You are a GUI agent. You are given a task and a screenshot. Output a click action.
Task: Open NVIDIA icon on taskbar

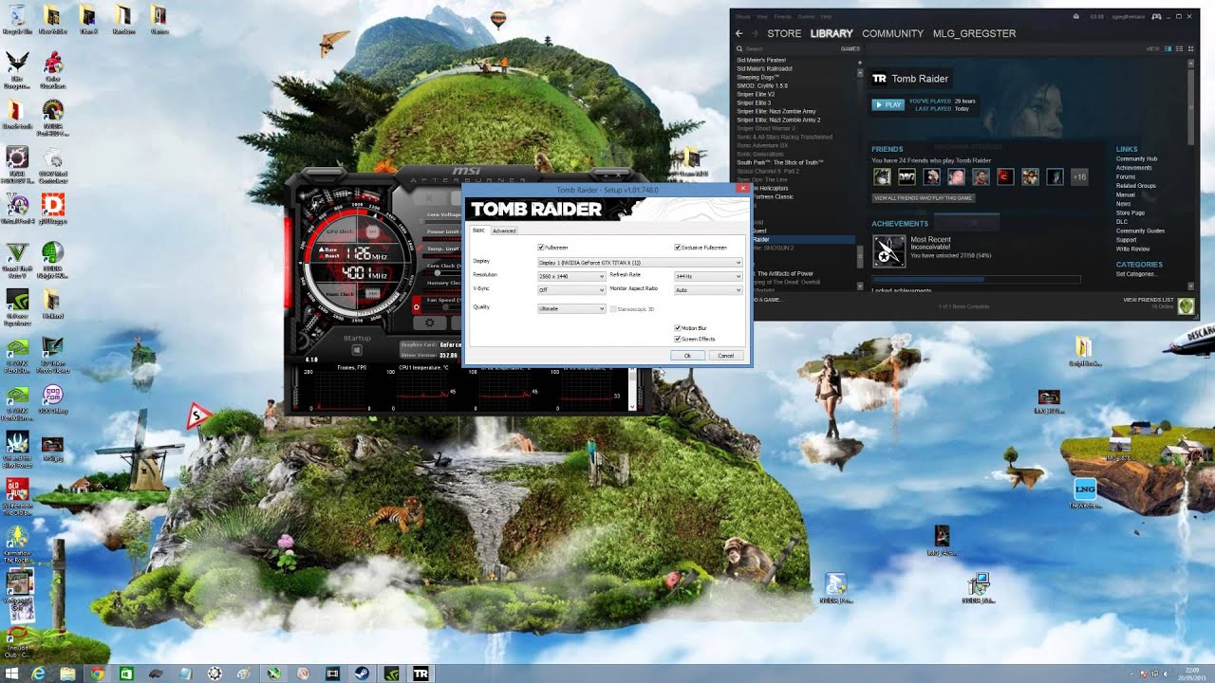tap(391, 674)
